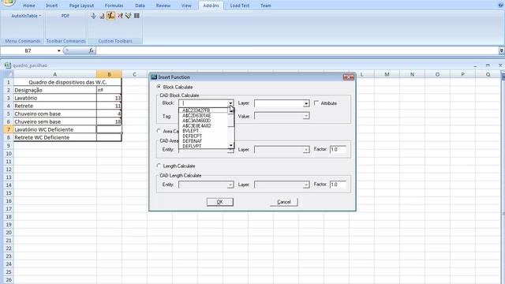Click Cancel in Insert Function dialog
The width and height of the screenshot is (505, 284).
(284, 202)
